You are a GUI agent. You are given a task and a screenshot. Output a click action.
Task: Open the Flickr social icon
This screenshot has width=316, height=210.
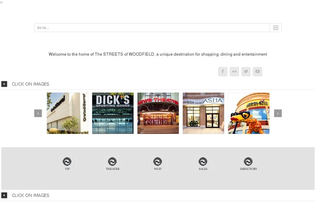coord(234,71)
